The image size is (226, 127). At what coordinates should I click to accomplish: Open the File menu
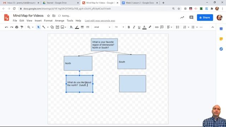15,20
